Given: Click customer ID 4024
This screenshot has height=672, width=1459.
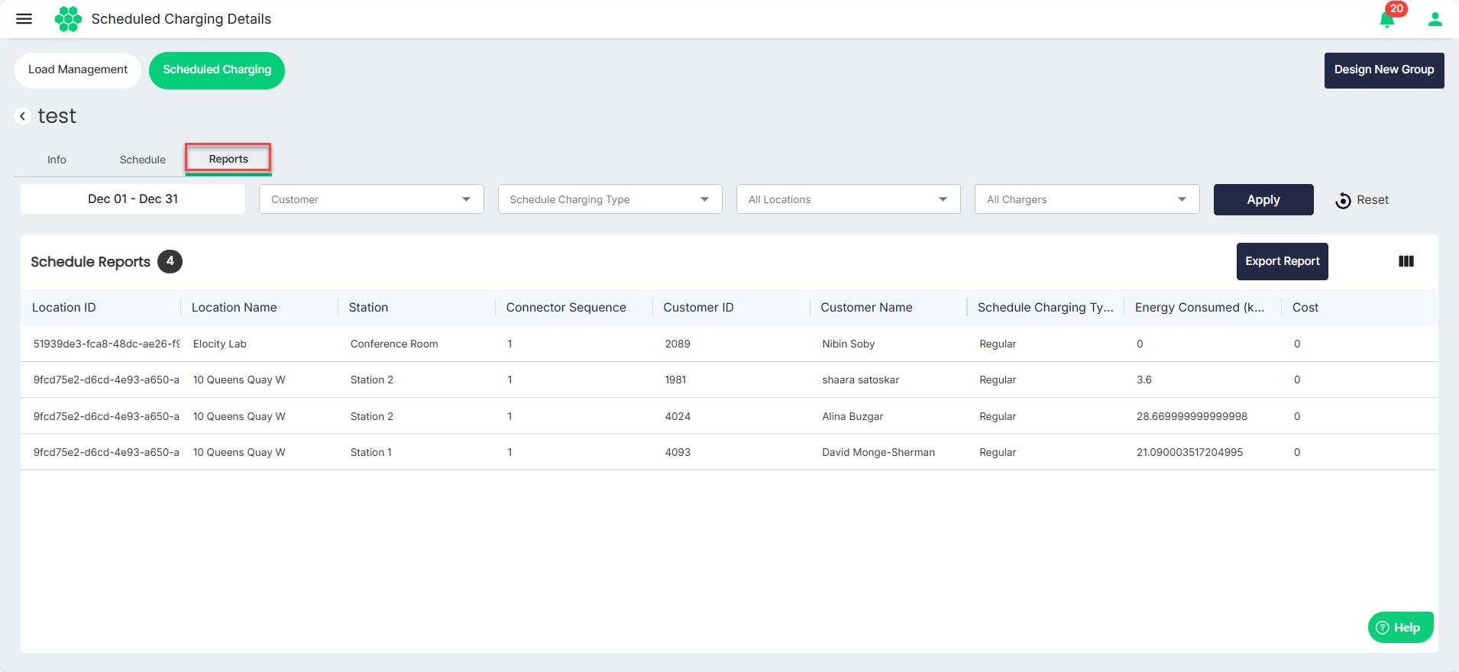Looking at the screenshot, I should point(678,416).
